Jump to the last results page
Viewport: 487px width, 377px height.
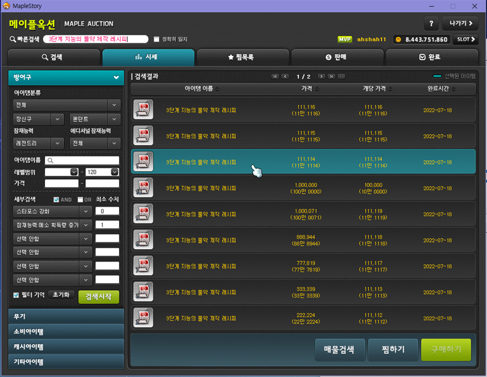click(331, 77)
